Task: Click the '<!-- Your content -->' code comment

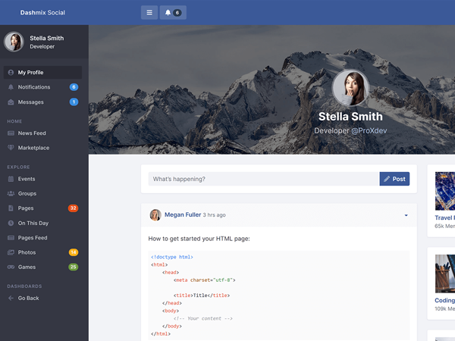Action: [202, 318]
